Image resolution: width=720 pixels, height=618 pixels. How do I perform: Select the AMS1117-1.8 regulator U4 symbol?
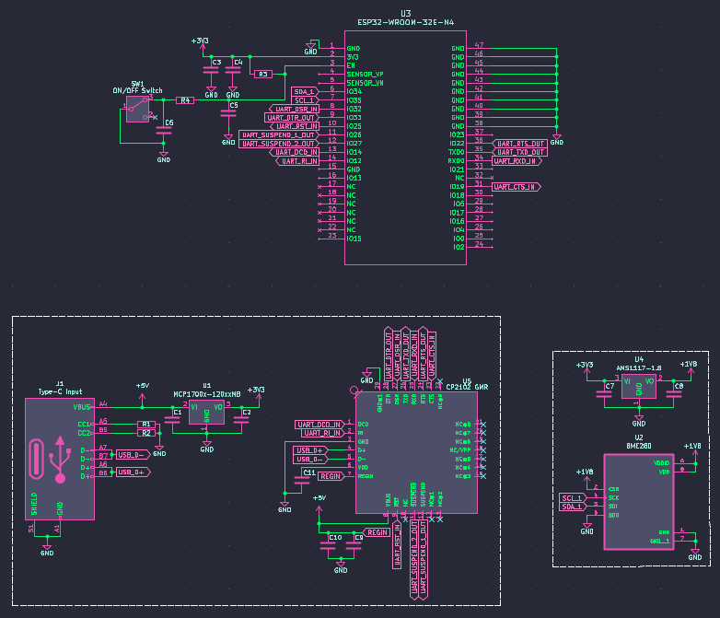tap(638, 385)
